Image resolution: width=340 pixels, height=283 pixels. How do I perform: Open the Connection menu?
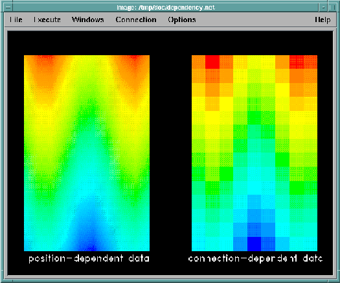(x=136, y=19)
